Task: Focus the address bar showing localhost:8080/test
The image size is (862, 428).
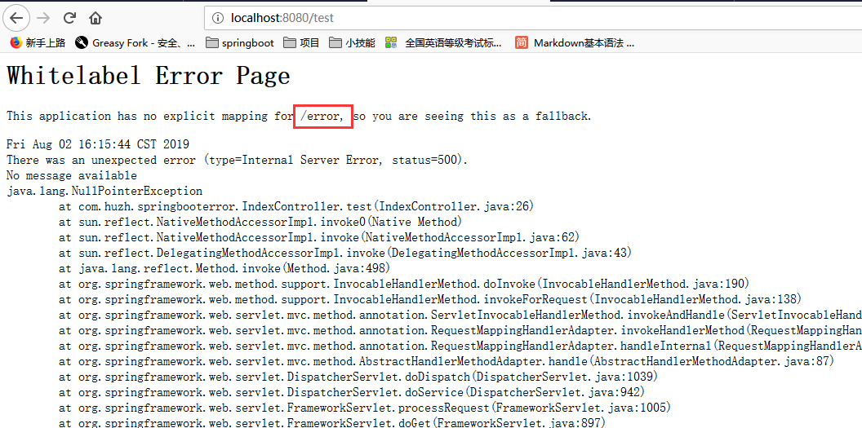Action: point(533,18)
